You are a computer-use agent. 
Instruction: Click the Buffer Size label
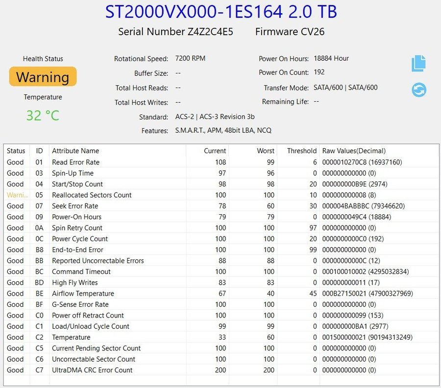pyautogui.click(x=151, y=73)
